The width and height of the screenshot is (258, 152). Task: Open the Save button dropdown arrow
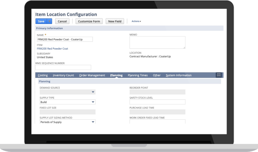49,21
